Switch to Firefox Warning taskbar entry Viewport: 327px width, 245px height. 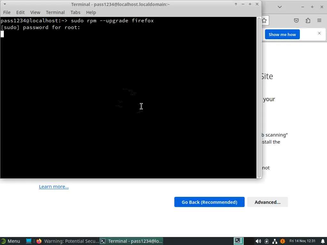click(x=68, y=241)
